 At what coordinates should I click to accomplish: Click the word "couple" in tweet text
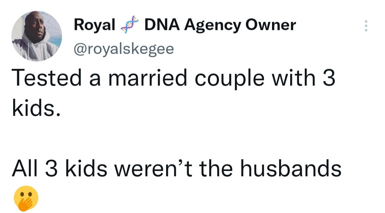coord(230,79)
